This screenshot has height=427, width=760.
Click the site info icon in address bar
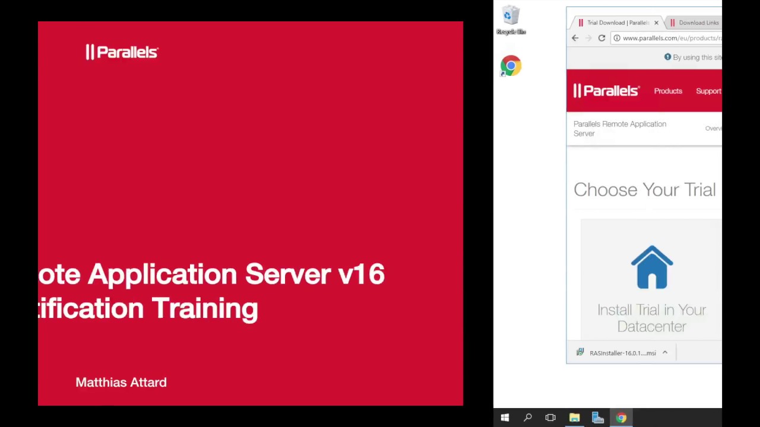(x=617, y=38)
